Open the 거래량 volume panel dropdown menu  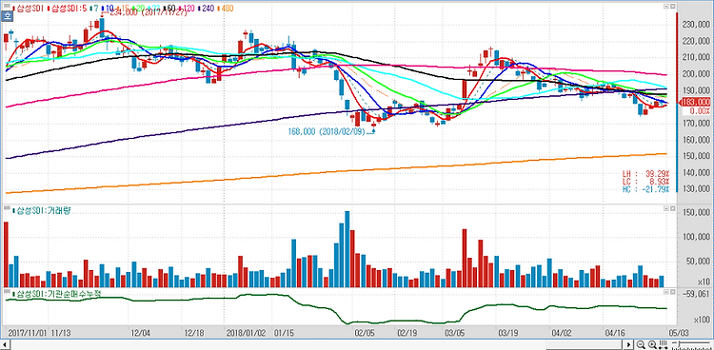click(x=665, y=208)
